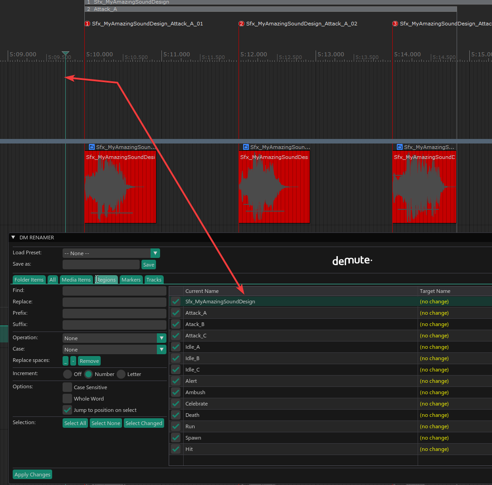Click marker 3 icon in the timeline

click(x=395, y=24)
